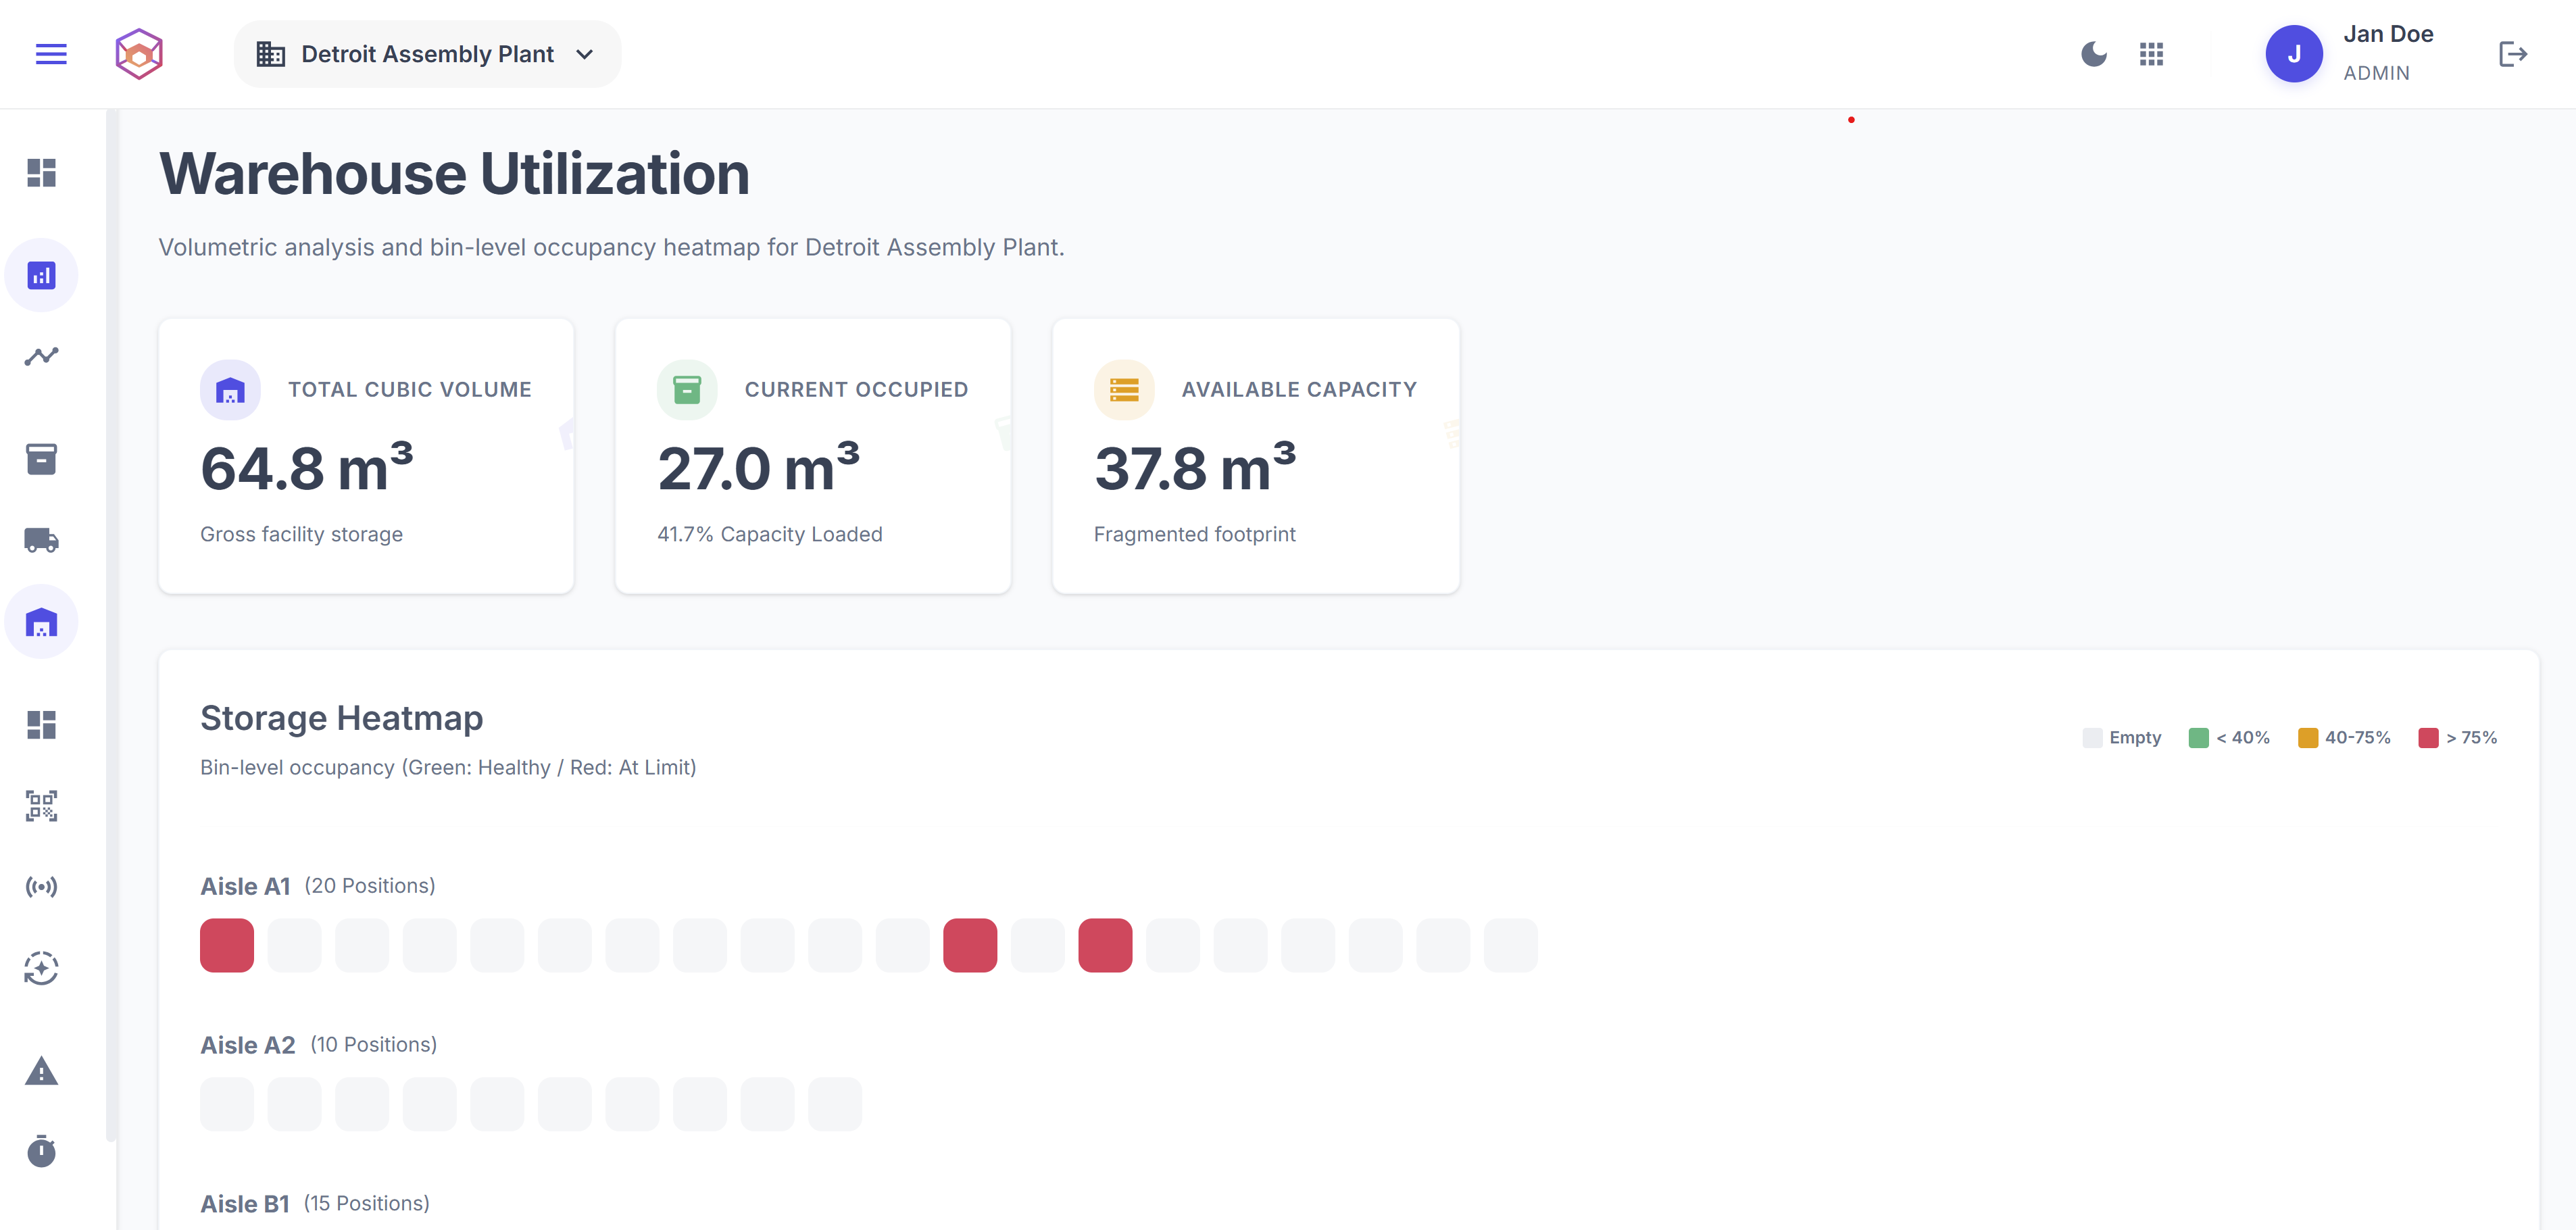Click the hexagon app logo
Viewport: 2576px width, 1230px height.
(x=139, y=54)
